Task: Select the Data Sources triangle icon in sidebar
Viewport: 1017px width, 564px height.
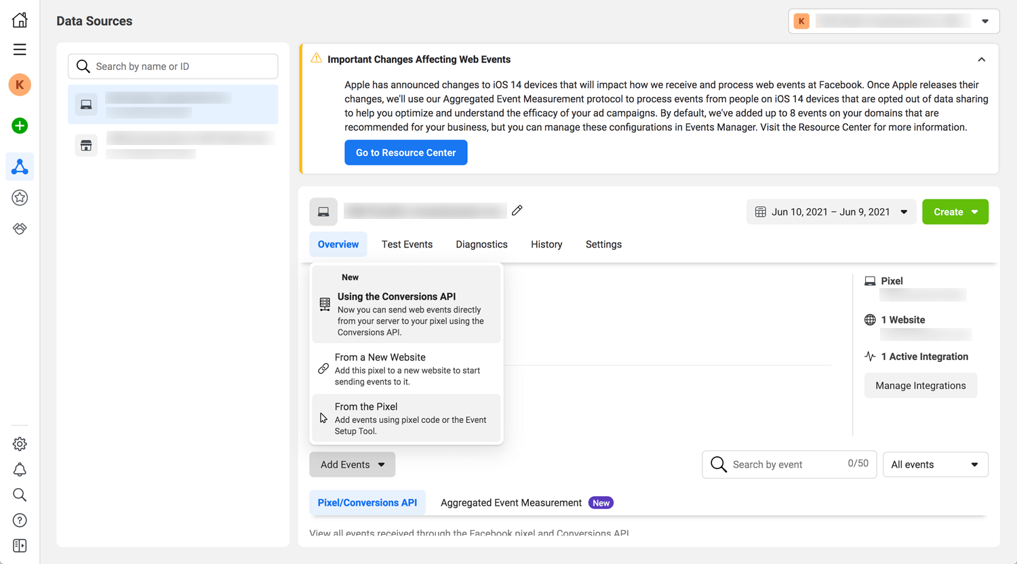Action: click(20, 167)
